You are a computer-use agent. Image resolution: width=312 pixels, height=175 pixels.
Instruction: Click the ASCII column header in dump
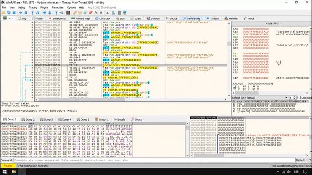pos(119,123)
